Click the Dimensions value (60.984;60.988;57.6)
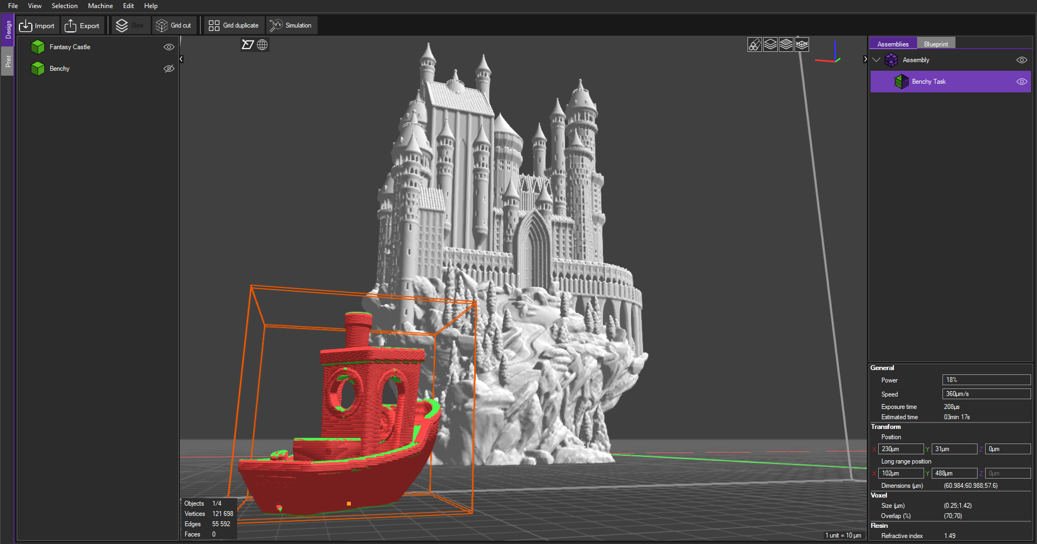This screenshot has height=544, width=1037. (971, 486)
